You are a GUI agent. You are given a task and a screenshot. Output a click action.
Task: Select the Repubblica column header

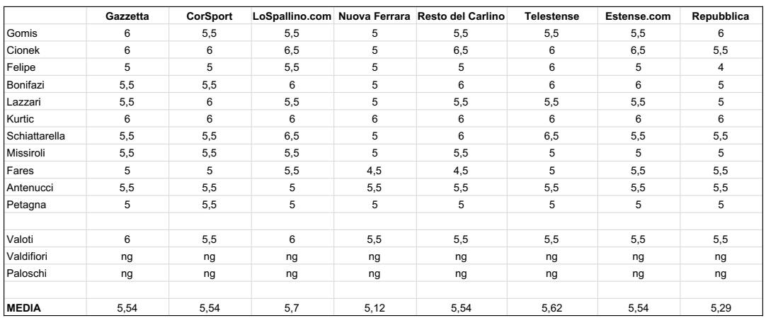click(721, 16)
